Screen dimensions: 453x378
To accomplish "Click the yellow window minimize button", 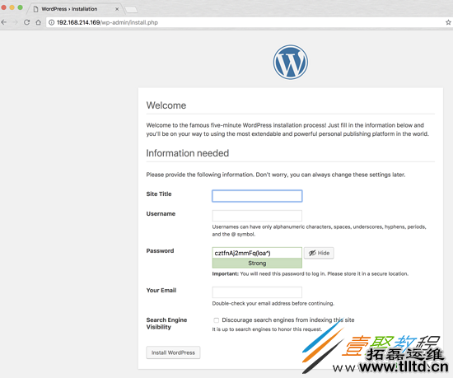I will point(12,7).
